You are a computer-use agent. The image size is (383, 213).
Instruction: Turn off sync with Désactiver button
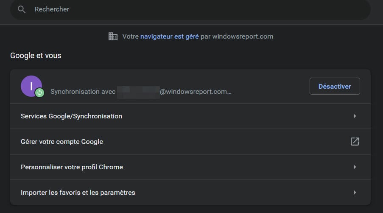335,86
